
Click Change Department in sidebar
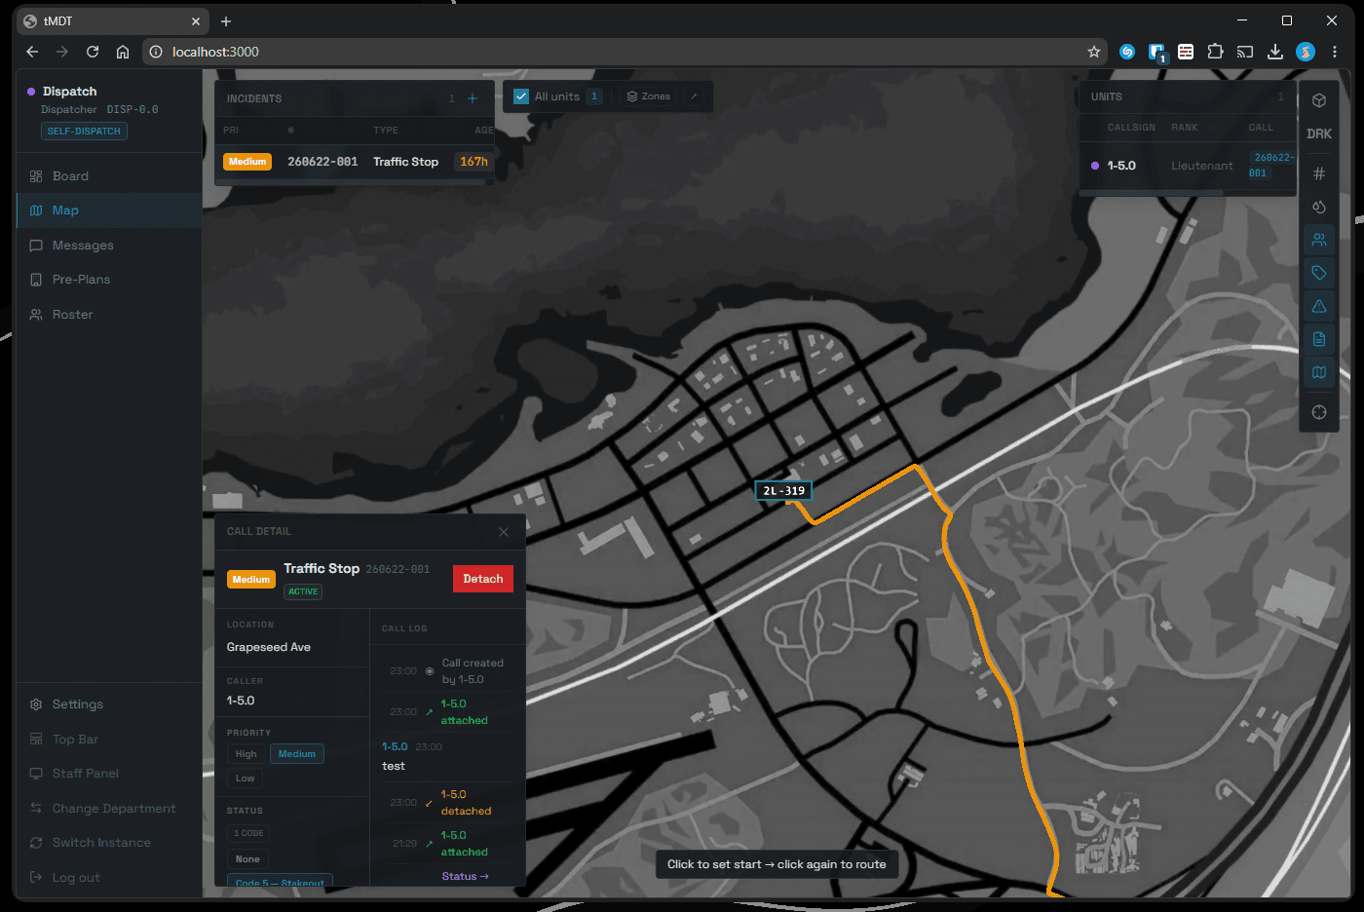tap(109, 809)
